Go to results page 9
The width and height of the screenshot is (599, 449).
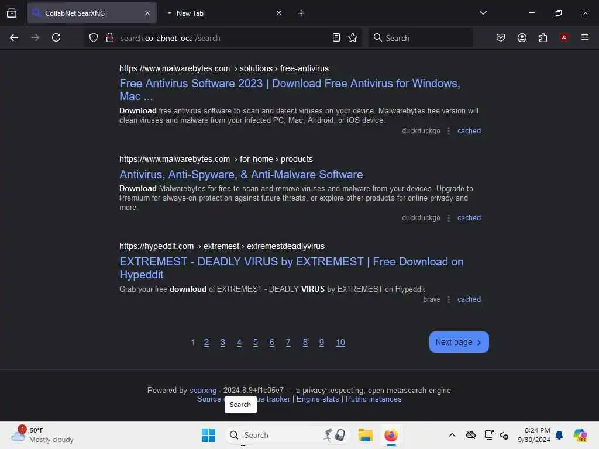(x=322, y=343)
